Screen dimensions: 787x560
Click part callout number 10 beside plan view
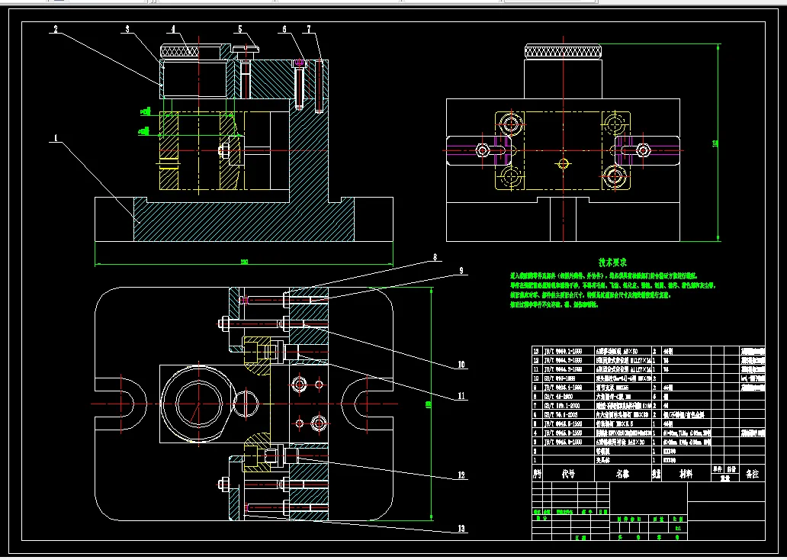click(x=461, y=365)
